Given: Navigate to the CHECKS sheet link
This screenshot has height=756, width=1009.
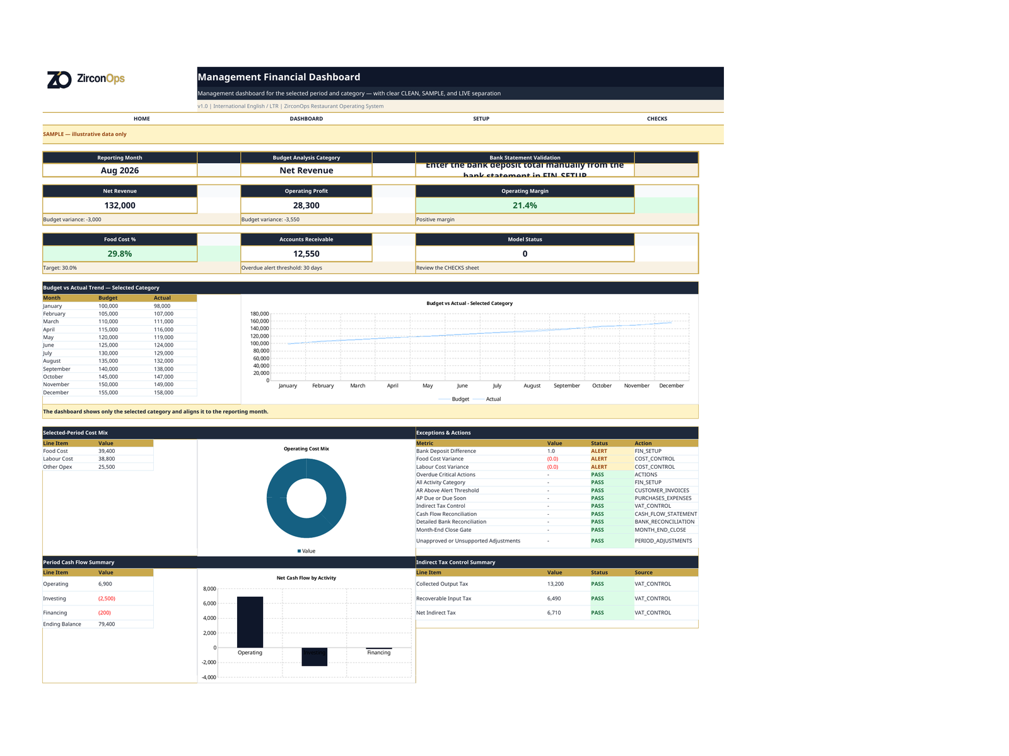Looking at the screenshot, I should click(657, 118).
